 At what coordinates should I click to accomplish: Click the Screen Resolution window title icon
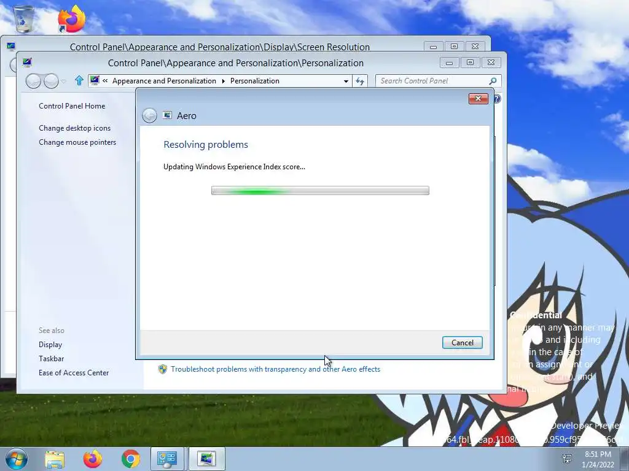point(11,46)
